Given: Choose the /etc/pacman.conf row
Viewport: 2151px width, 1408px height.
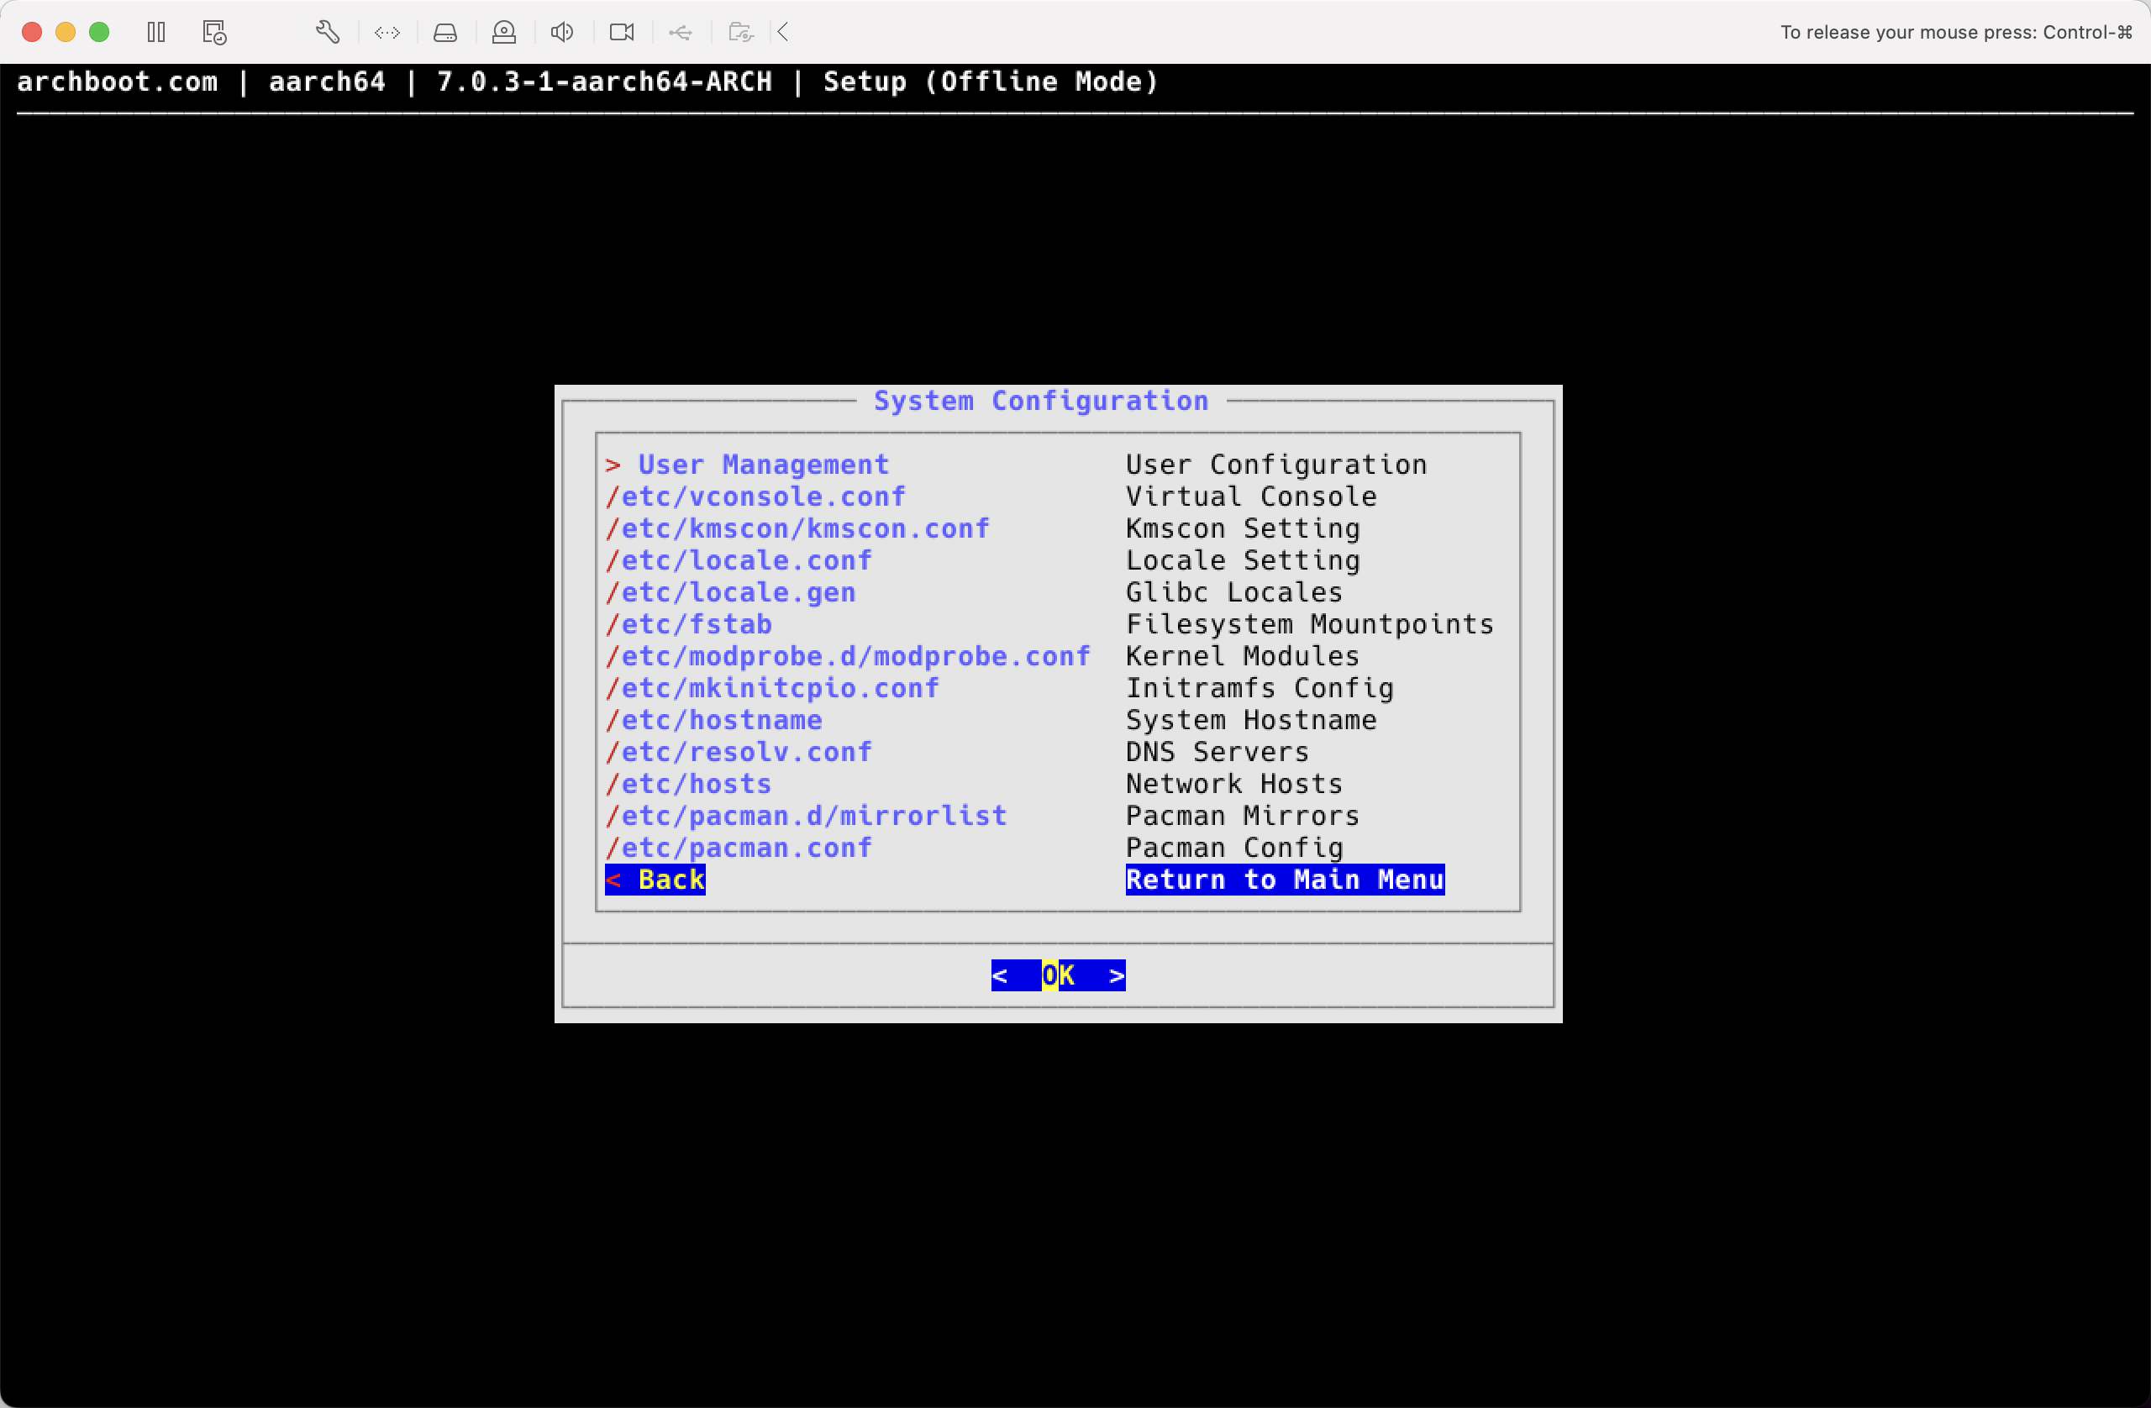Looking at the screenshot, I should [1049, 848].
